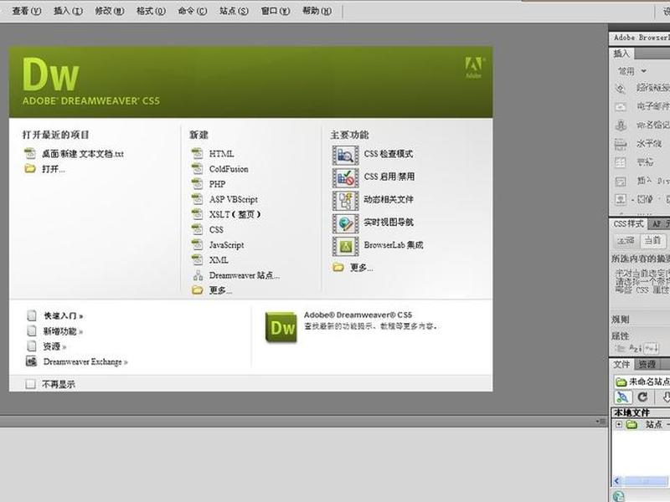The height and width of the screenshot is (502, 670).
Task: Open the 快速入门 link
Action: tap(64, 316)
